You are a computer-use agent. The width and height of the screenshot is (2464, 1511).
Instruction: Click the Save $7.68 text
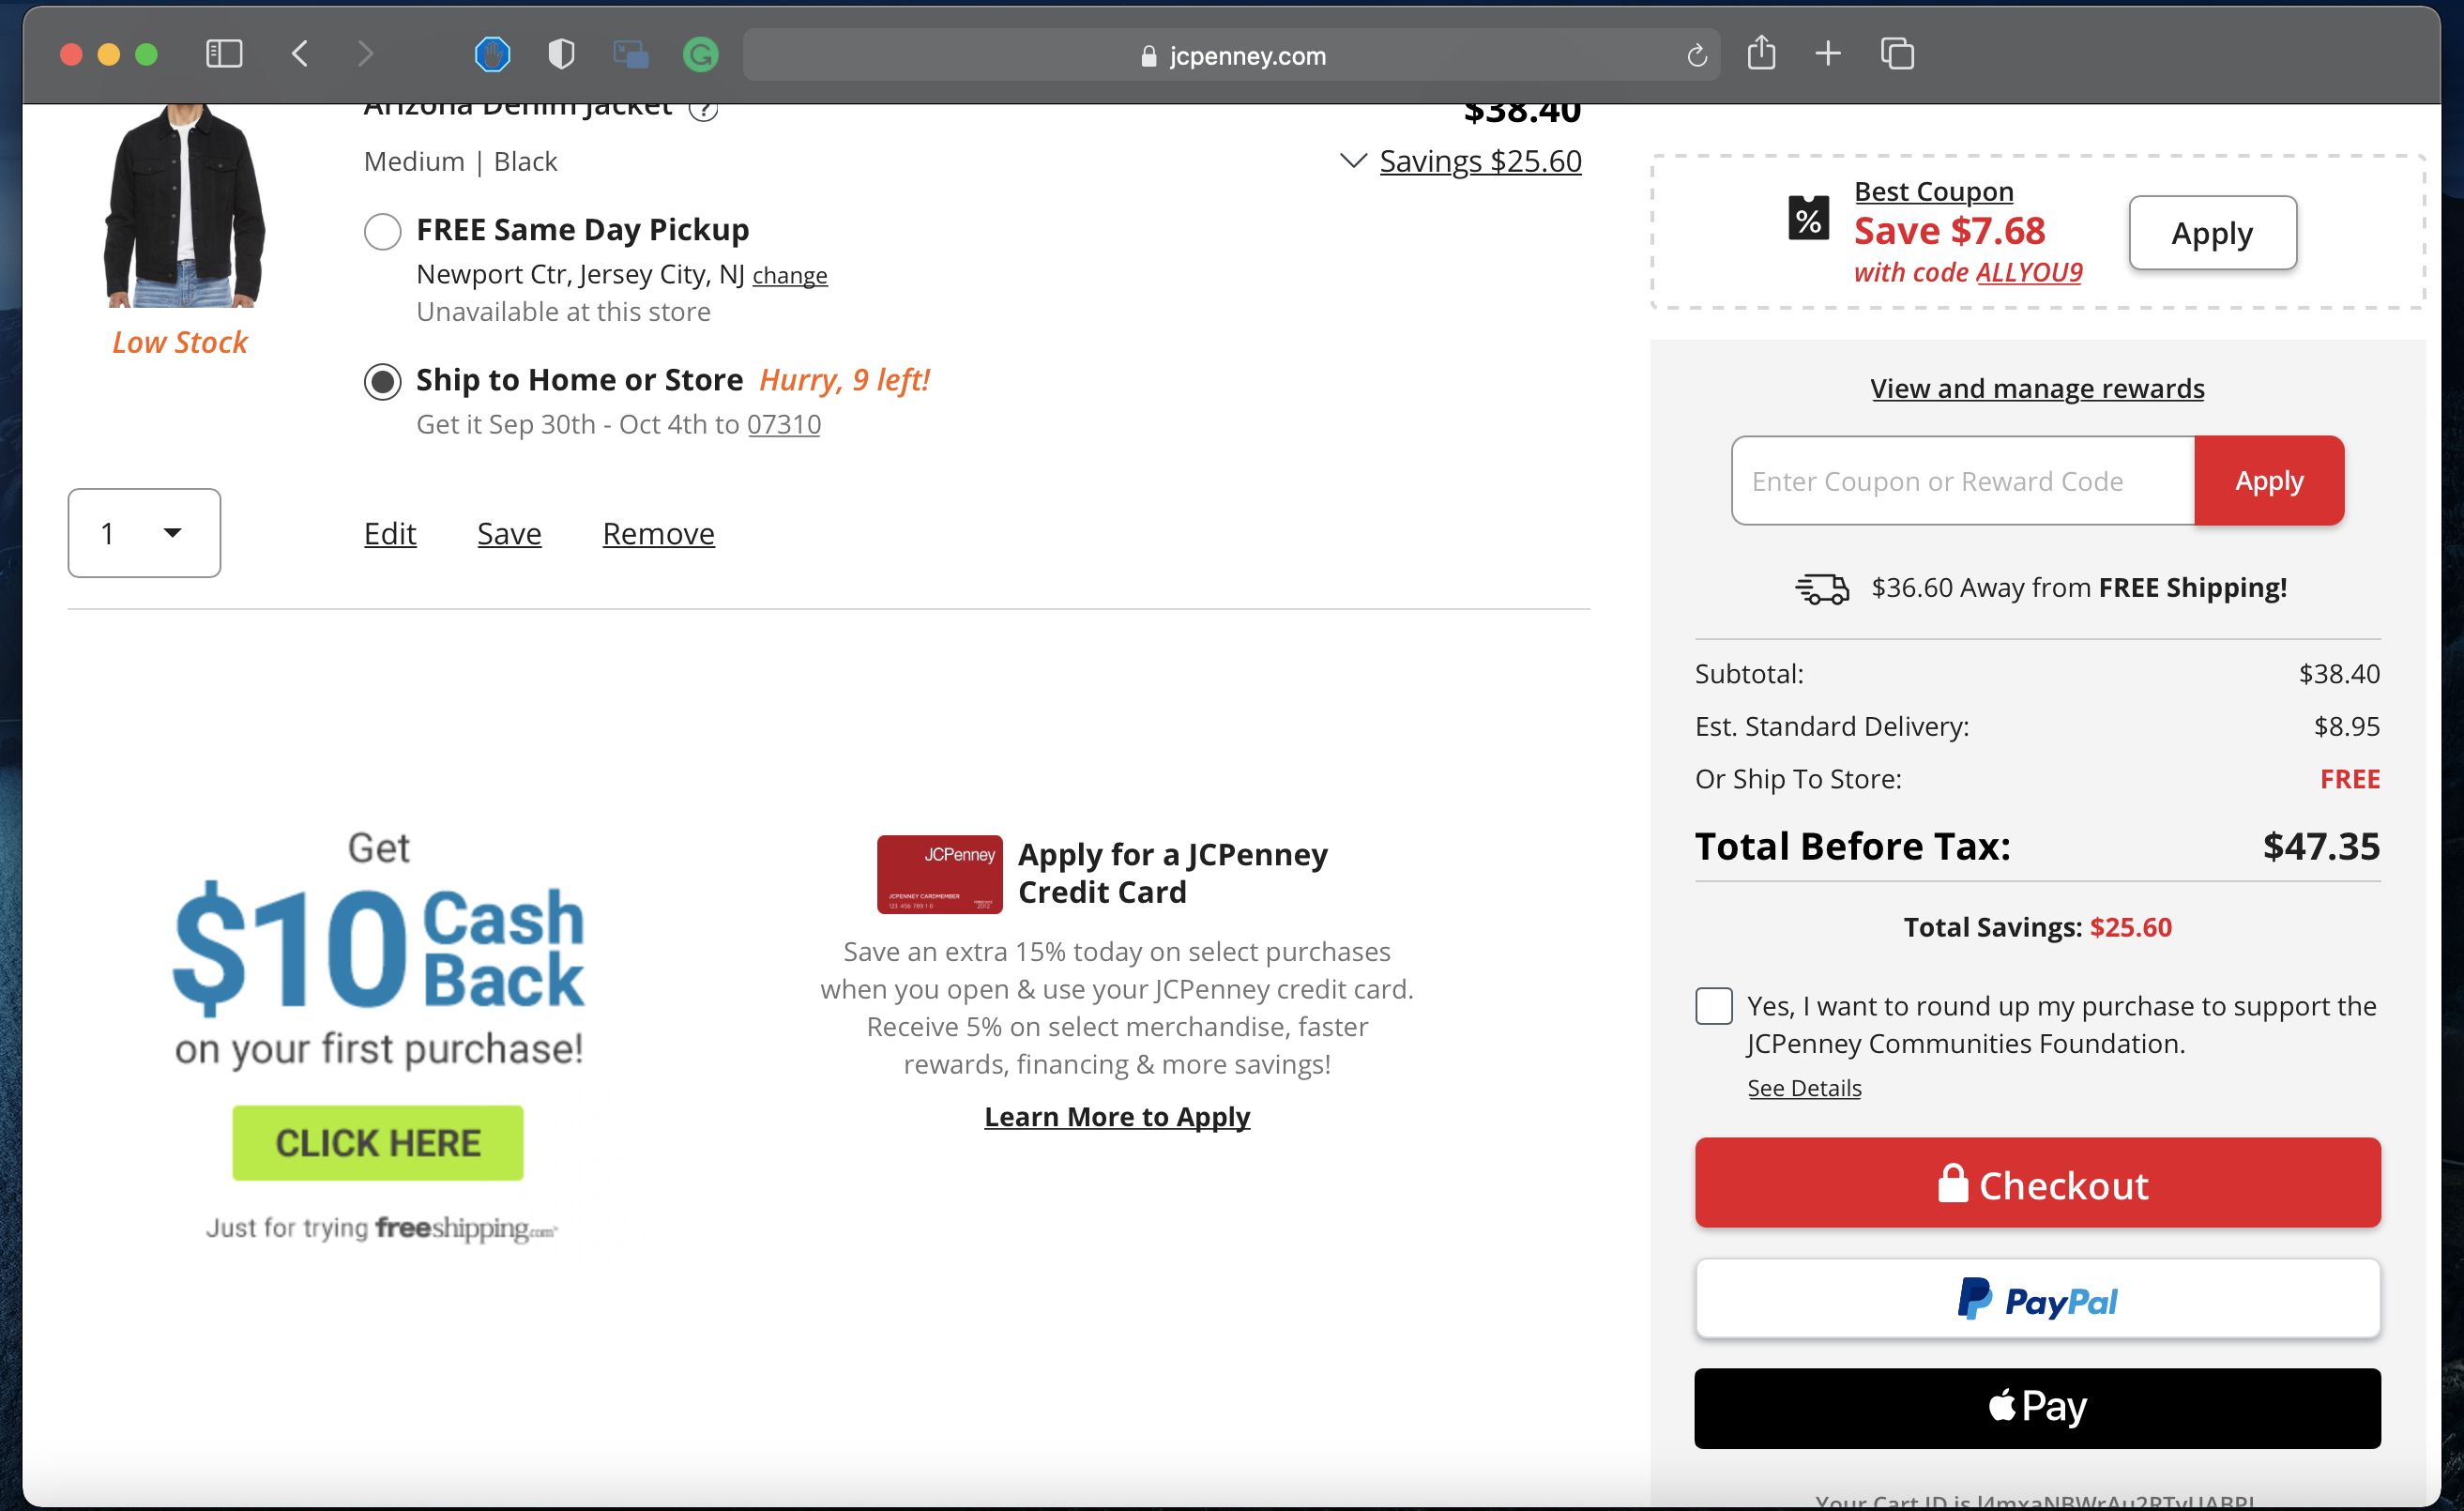1949,231
